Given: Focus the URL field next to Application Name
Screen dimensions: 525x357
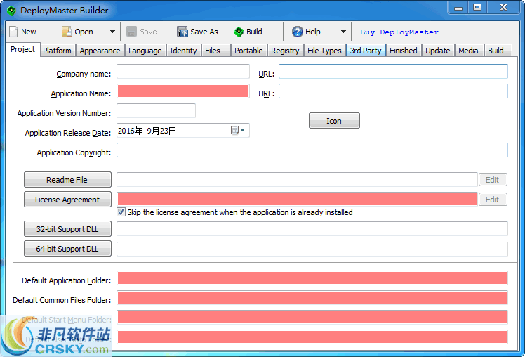Looking at the screenshot, I should coord(393,91).
